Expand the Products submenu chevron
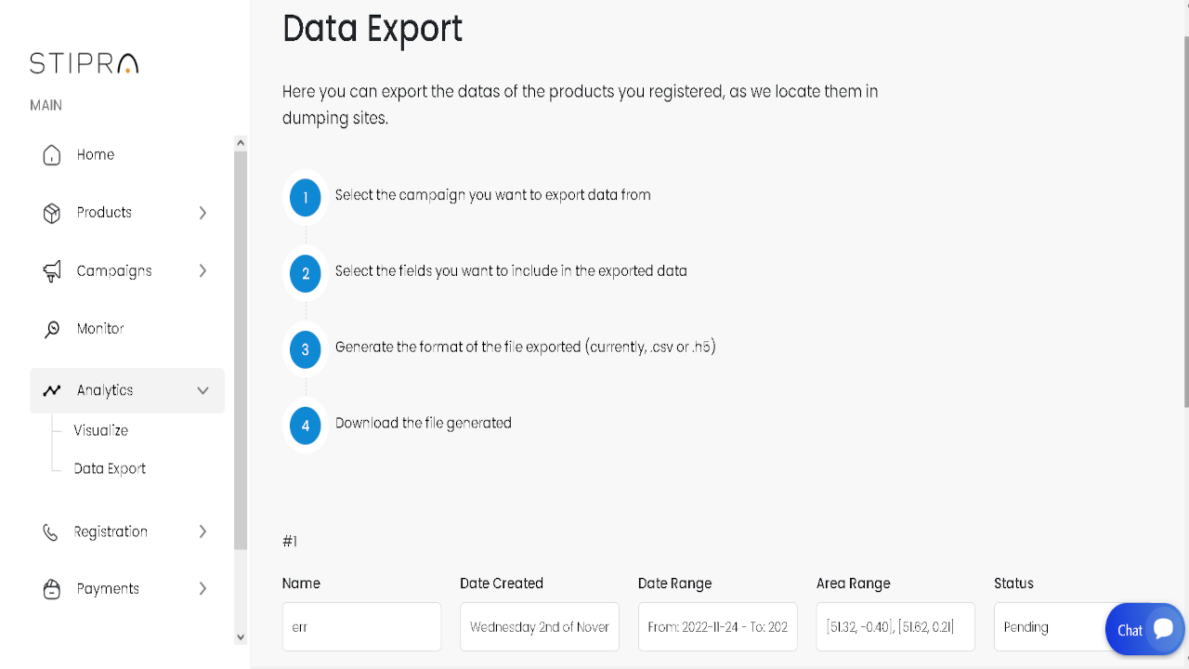Viewport: 1189px width, 669px height. click(x=203, y=213)
